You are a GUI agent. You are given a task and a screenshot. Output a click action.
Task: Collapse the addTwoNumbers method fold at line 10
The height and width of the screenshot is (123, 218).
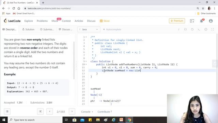(x=86, y=65)
